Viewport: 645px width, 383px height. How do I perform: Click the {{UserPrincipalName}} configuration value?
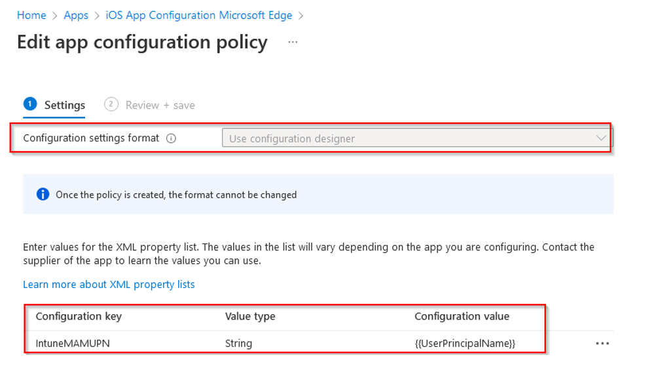pyautogui.click(x=465, y=343)
